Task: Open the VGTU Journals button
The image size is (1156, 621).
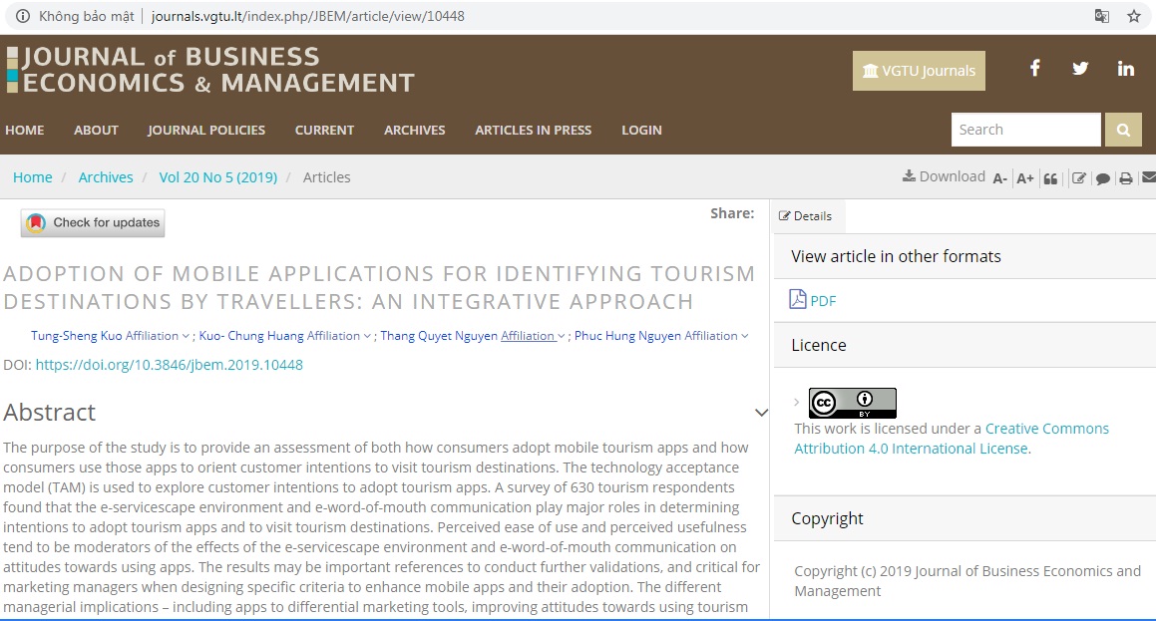Action: point(919,71)
